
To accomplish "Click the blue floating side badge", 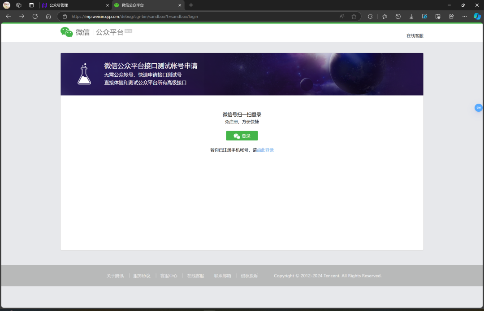I will tap(479, 108).
